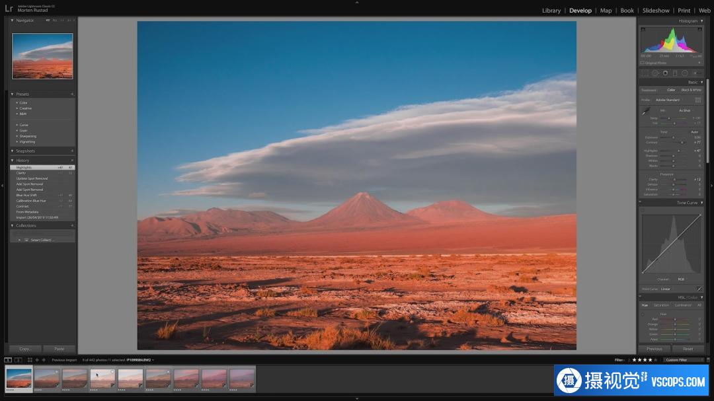The image size is (714, 401).
Task: Click the Highlights slider handle
Action: pos(678,151)
